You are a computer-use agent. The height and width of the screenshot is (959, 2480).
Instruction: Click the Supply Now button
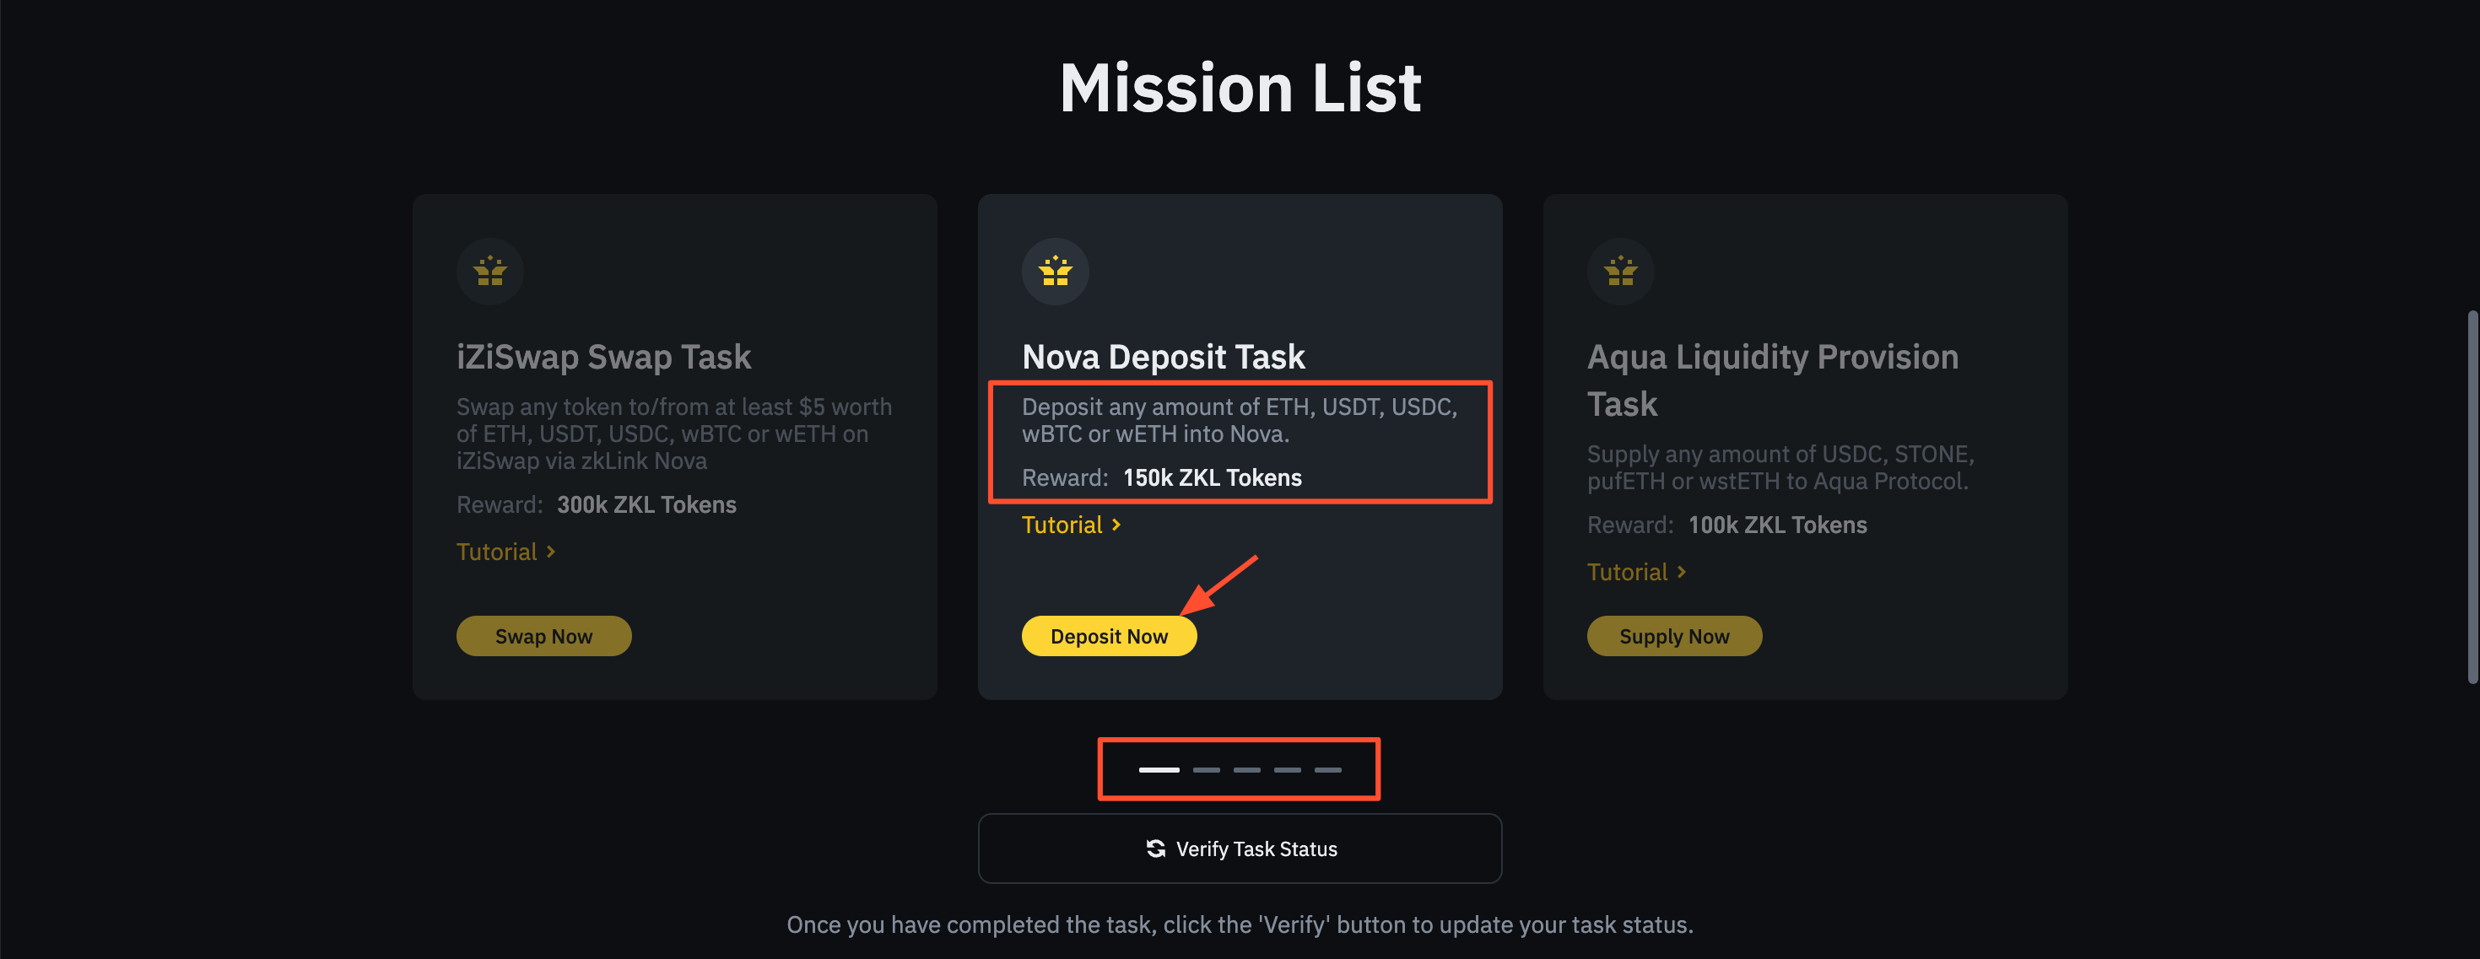click(1674, 636)
